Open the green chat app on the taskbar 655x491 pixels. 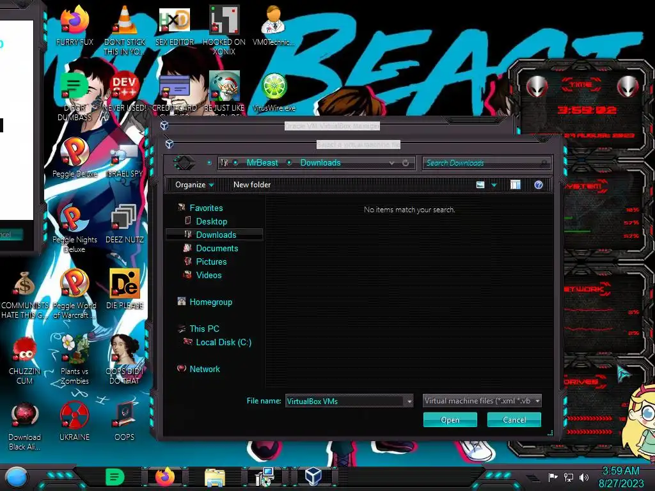click(115, 477)
